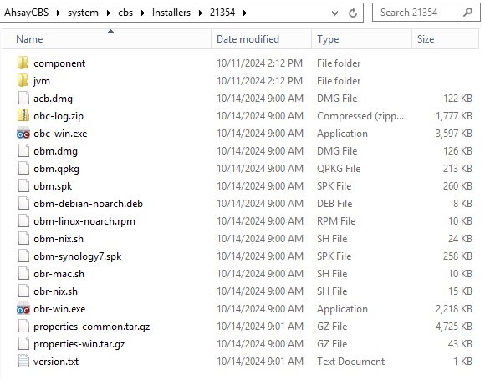Select the obc-win.exe file name

[x=60, y=134]
